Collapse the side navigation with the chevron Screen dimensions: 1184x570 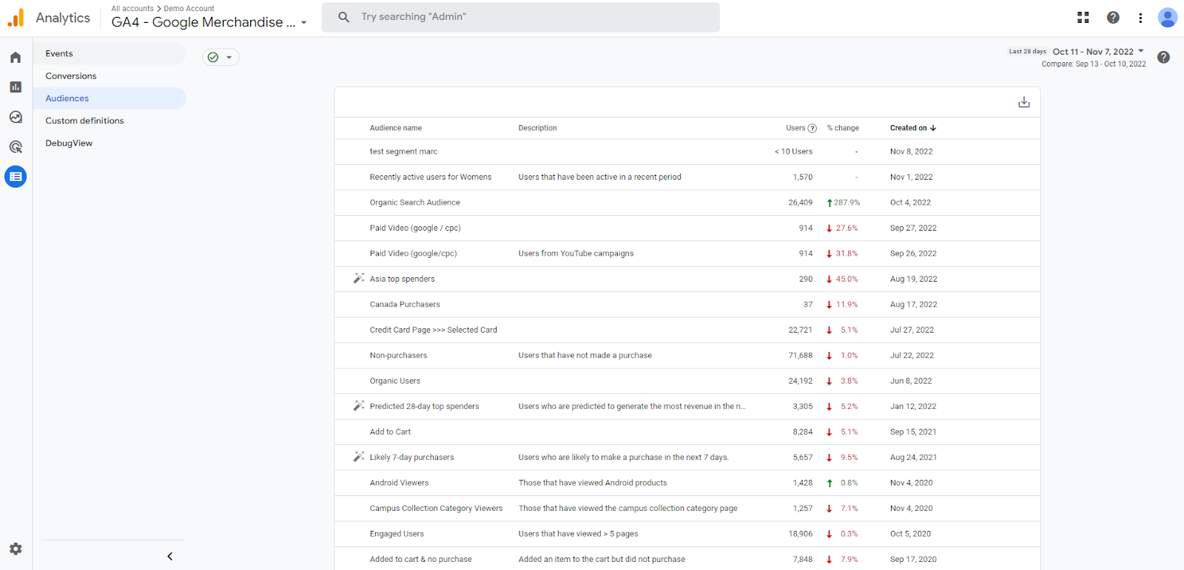tap(169, 556)
